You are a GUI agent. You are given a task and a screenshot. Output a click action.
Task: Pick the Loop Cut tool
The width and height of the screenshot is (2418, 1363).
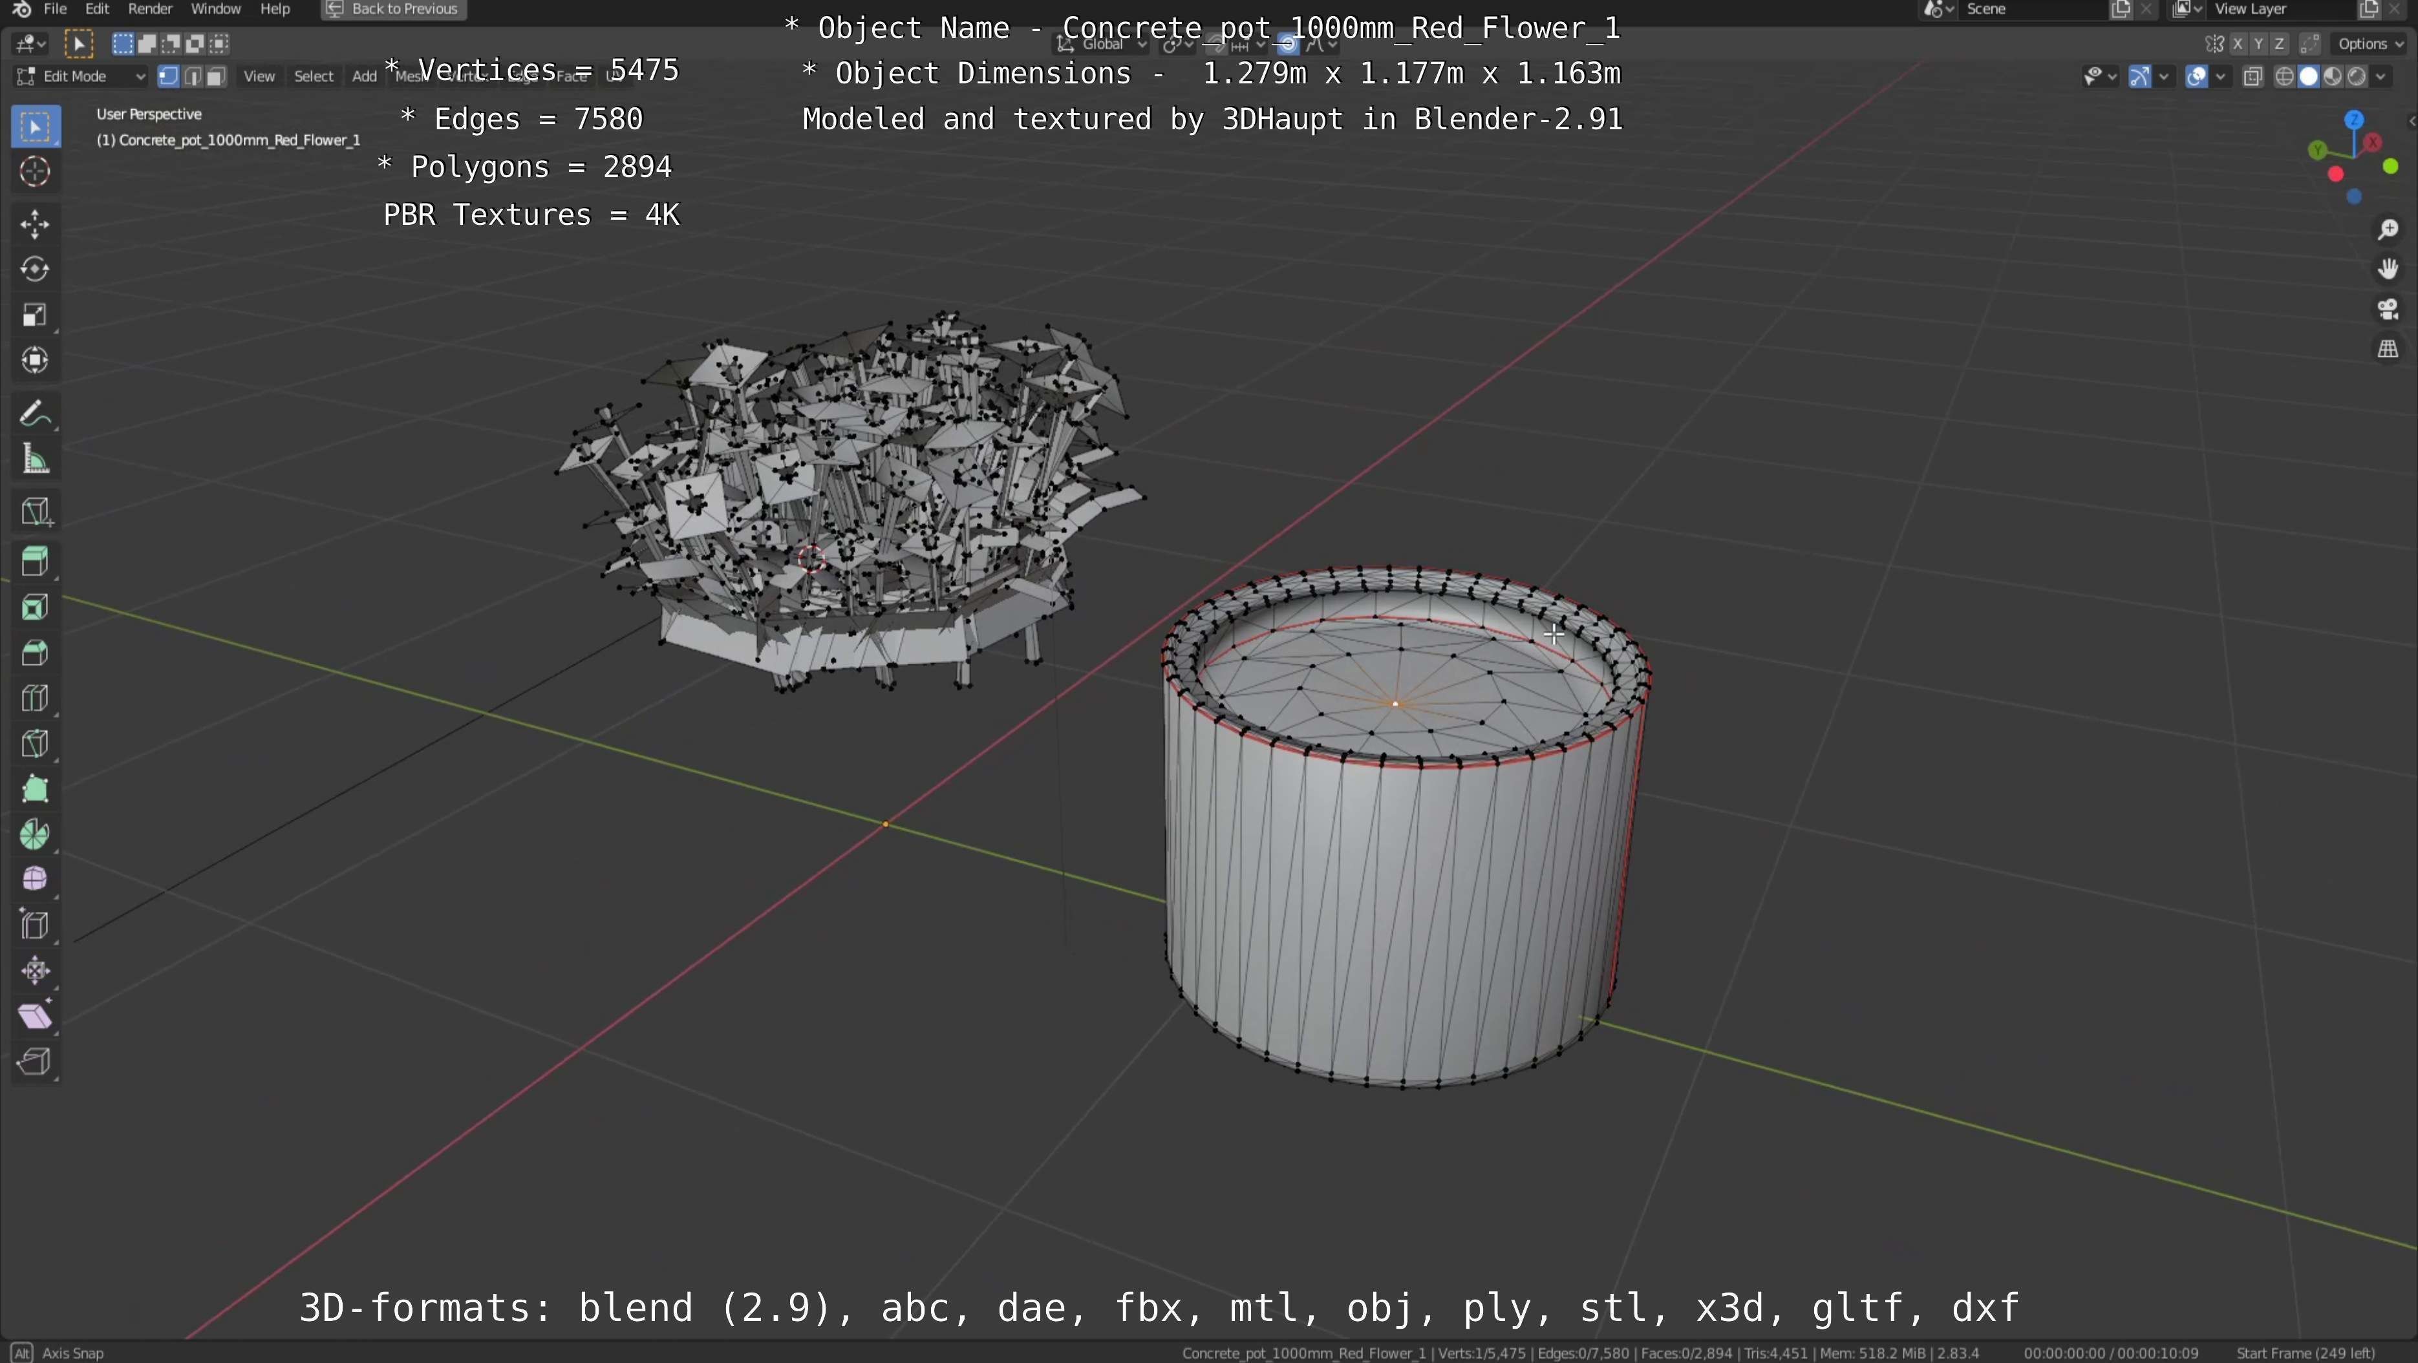tap(36, 698)
